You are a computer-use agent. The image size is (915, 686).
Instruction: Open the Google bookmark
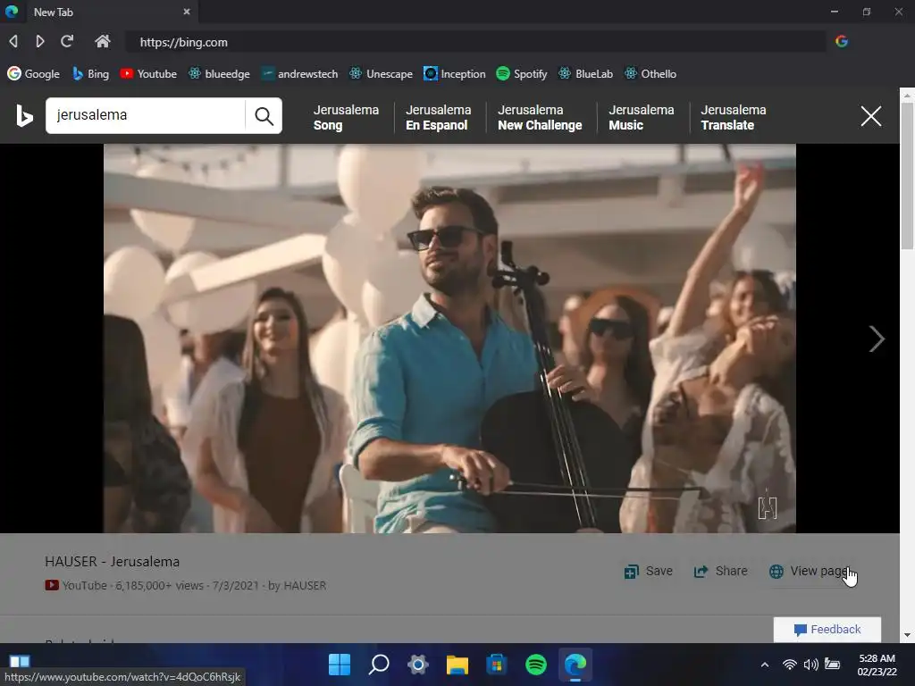coord(34,74)
